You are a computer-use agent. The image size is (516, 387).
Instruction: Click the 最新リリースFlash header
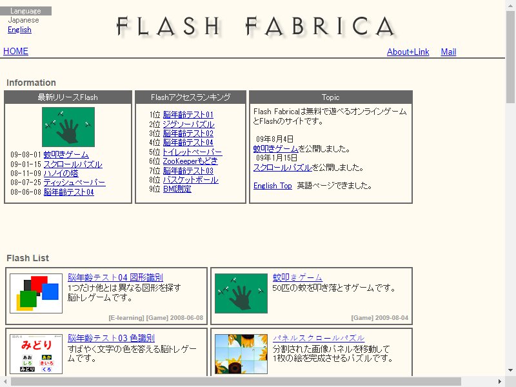click(68, 97)
